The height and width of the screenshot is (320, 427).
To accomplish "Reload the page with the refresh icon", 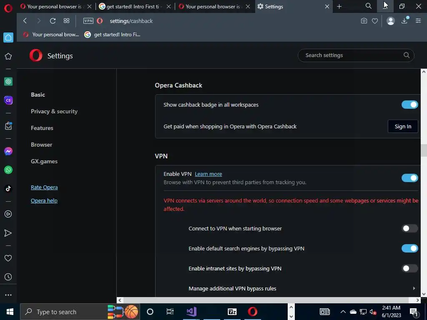I will tap(53, 21).
